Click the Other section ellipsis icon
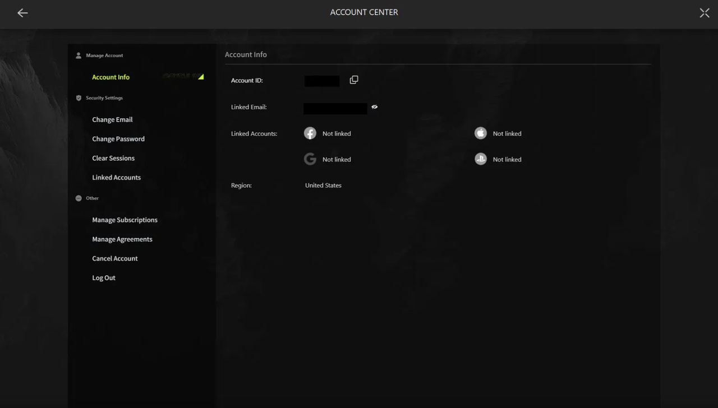The height and width of the screenshot is (408, 718). [x=78, y=198]
